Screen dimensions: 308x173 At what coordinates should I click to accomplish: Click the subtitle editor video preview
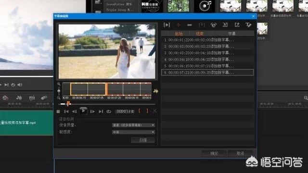pyautogui.click(x=107, y=51)
